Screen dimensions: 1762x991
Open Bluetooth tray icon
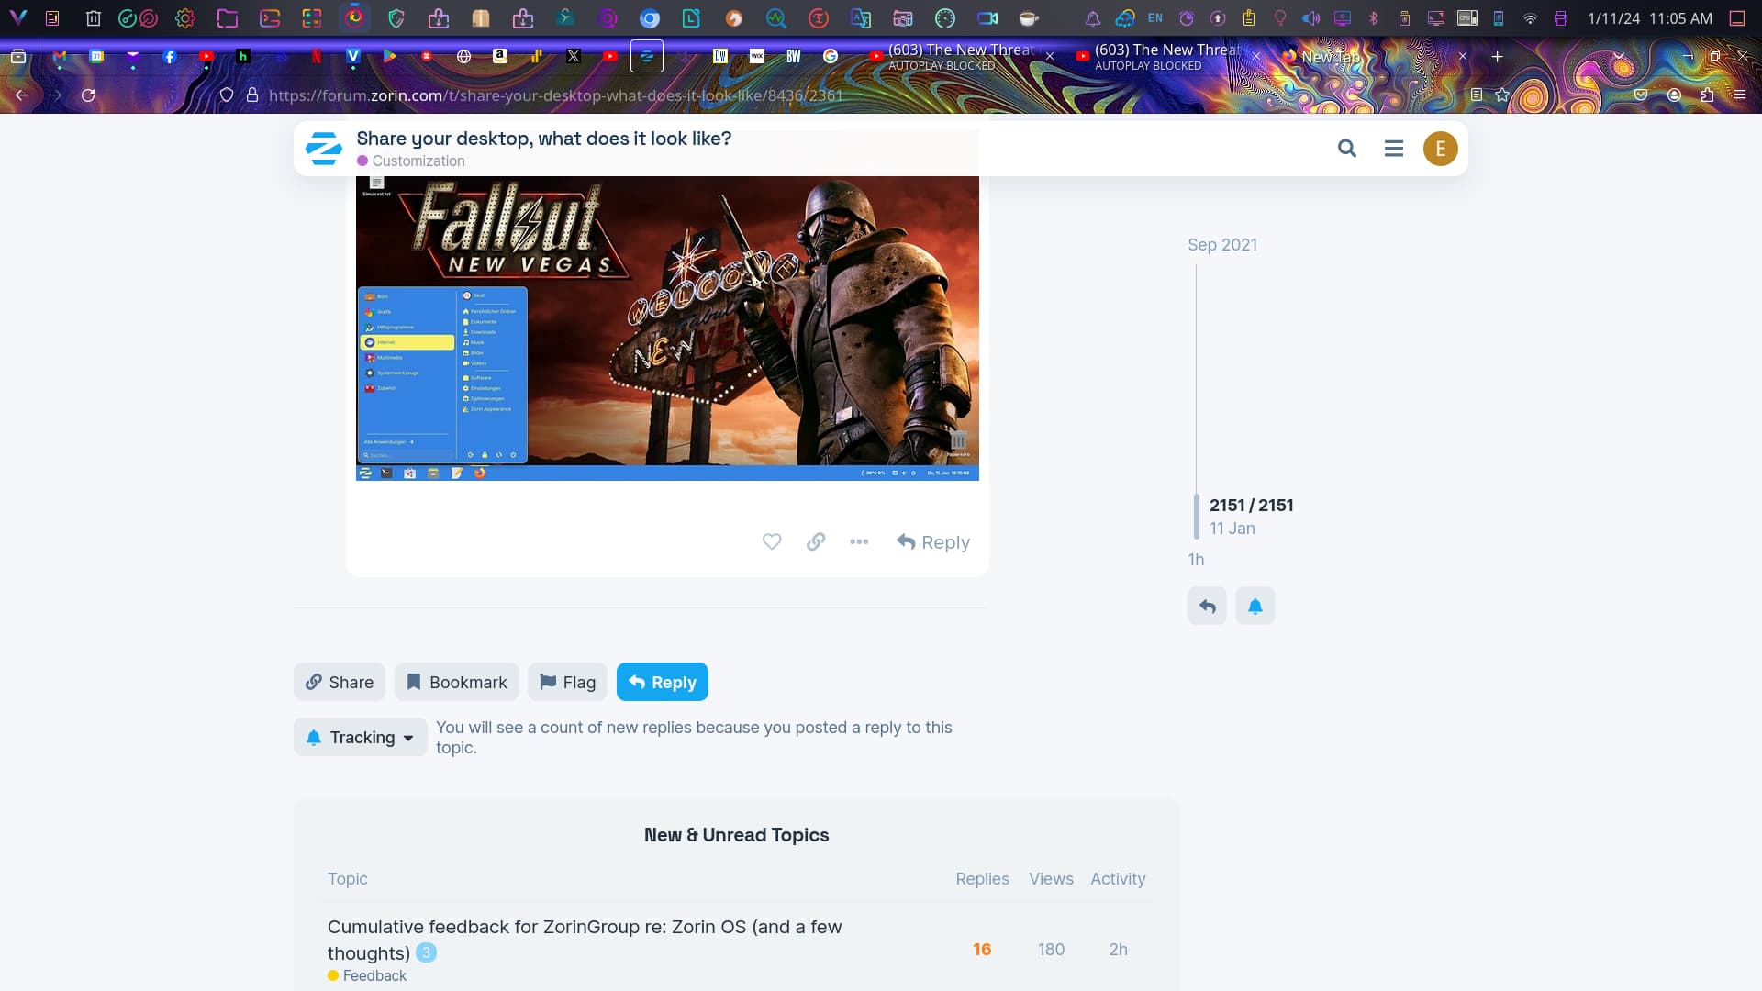click(x=1373, y=17)
